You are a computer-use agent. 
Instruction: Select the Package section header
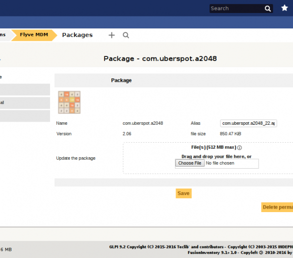pyautogui.click(x=121, y=80)
